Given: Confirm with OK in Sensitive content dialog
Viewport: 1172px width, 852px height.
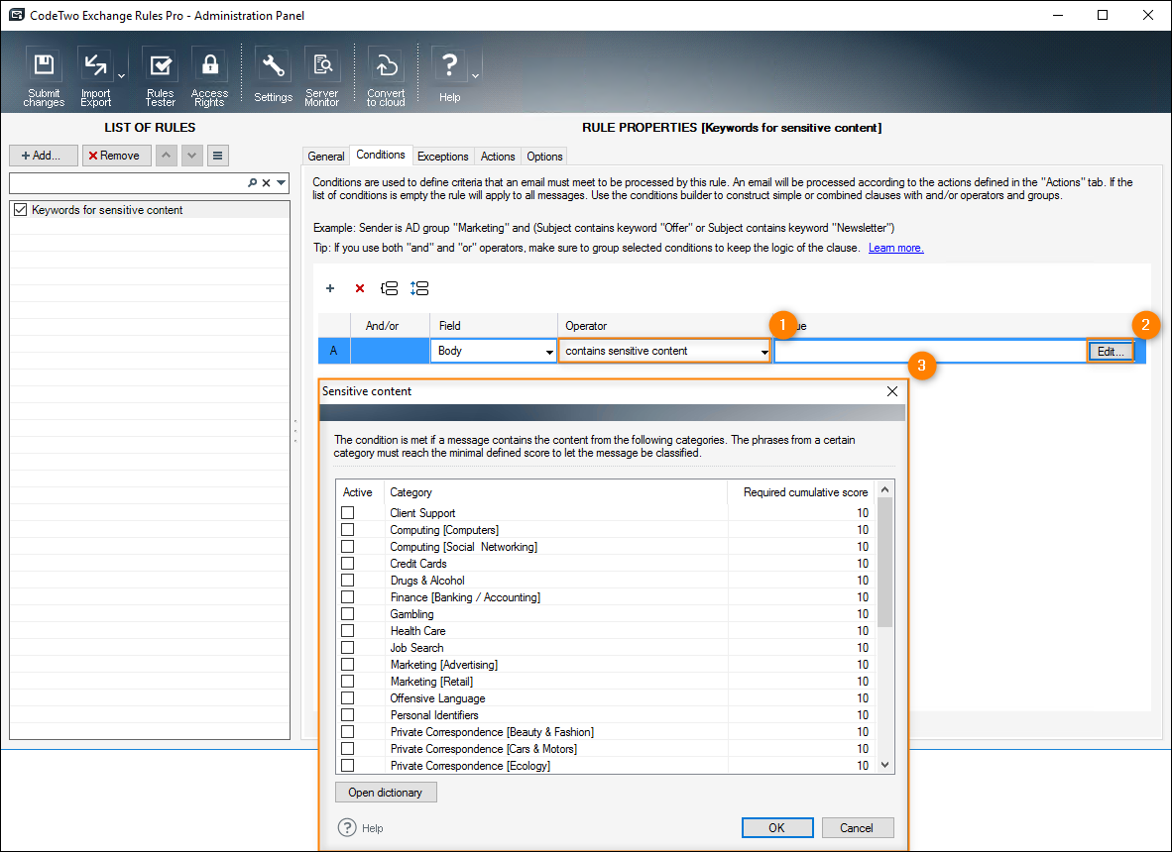Looking at the screenshot, I should coord(777,827).
